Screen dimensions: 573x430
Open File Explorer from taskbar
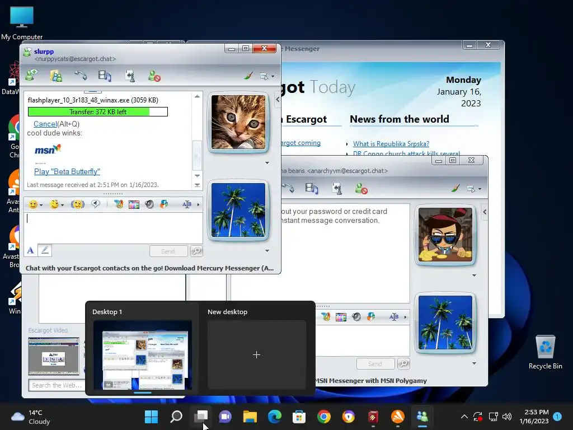250,417
